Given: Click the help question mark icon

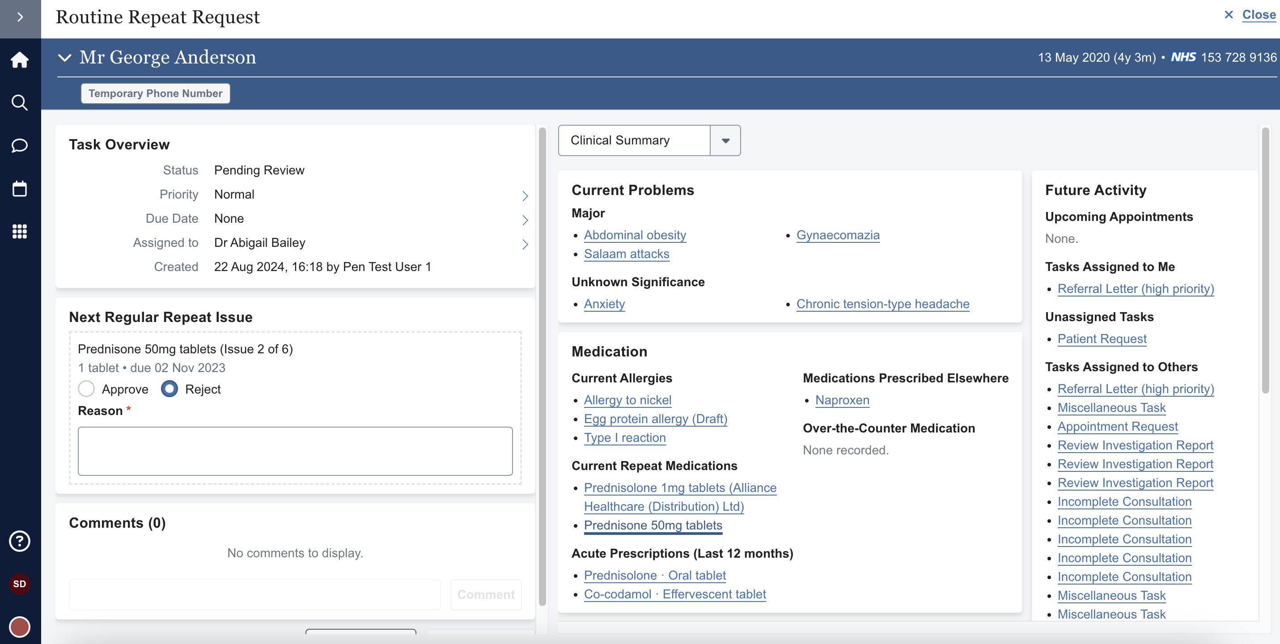Looking at the screenshot, I should point(20,541).
